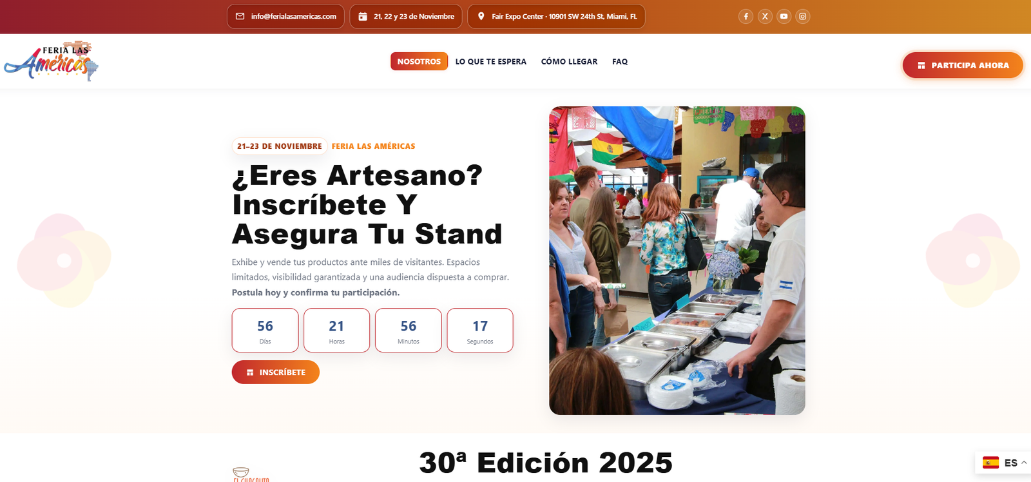Click the envelope icon beside the email

[240, 17]
